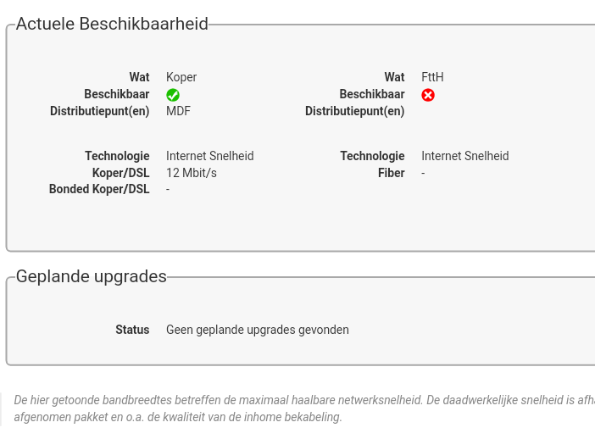Click 'Technologie' label in the FttH column
The height and width of the screenshot is (439, 595).
[x=372, y=156]
